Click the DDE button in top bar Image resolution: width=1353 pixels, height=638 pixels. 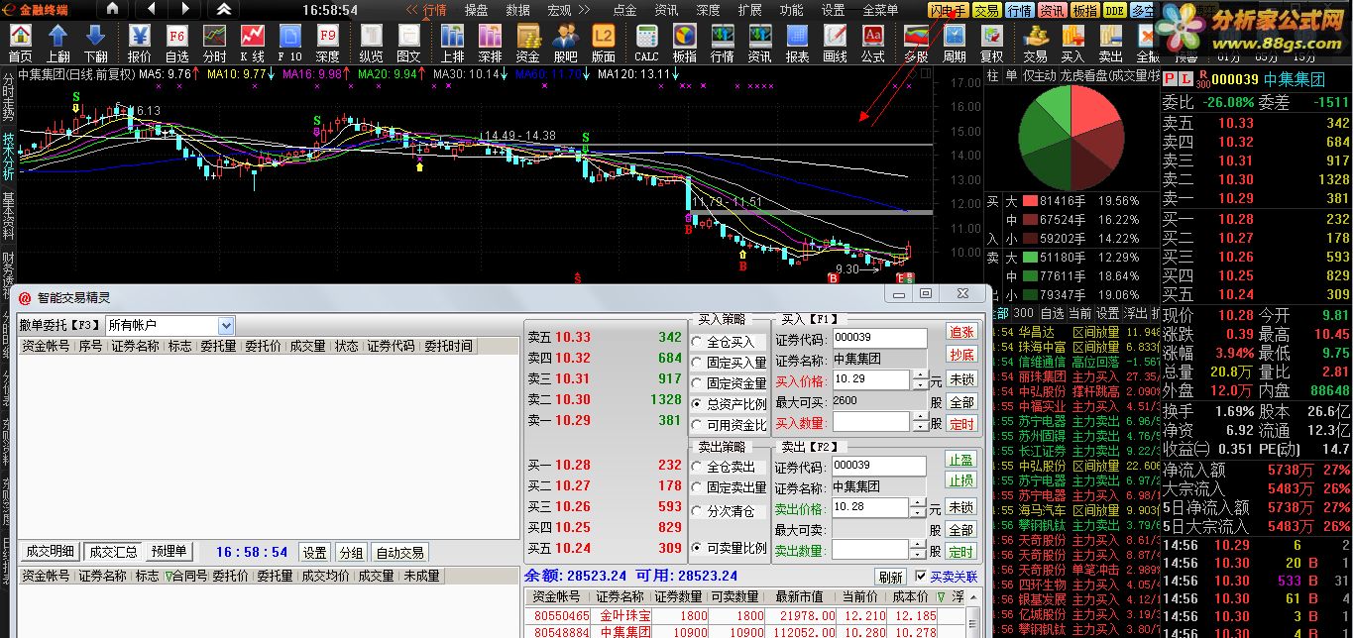[1114, 10]
